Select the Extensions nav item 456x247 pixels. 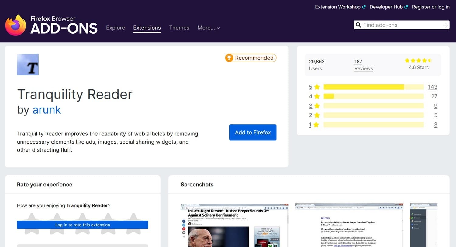coord(147,28)
